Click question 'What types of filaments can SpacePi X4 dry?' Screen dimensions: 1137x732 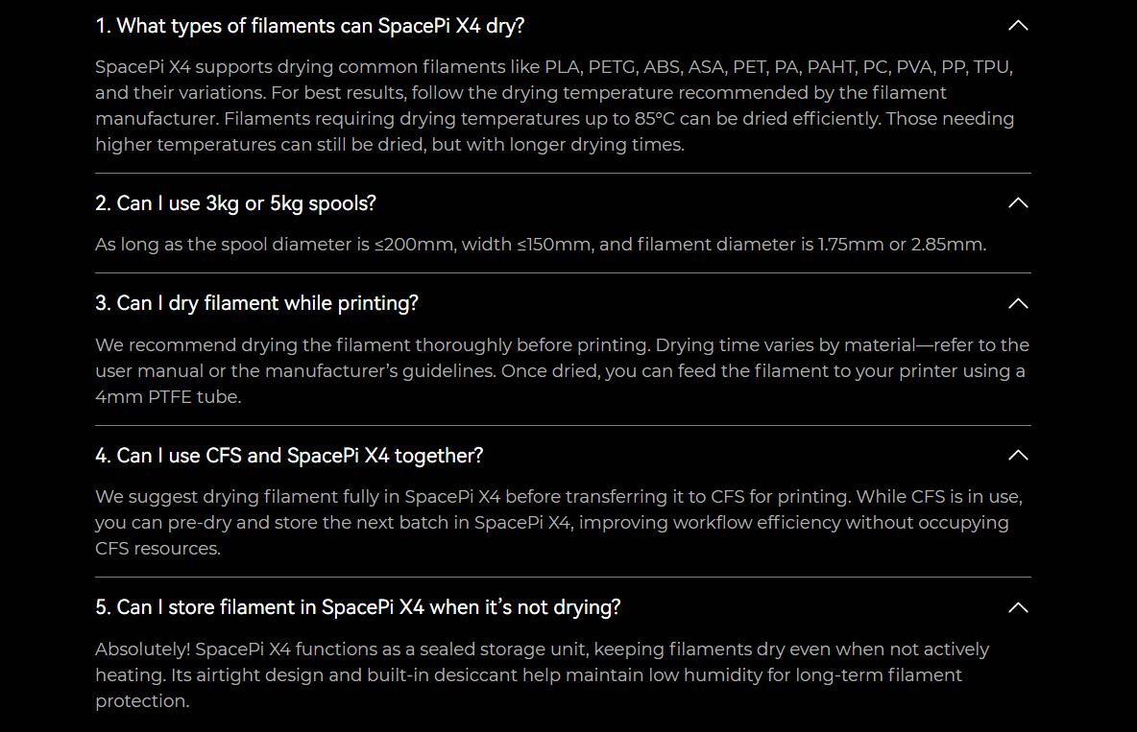click(309, 26)
